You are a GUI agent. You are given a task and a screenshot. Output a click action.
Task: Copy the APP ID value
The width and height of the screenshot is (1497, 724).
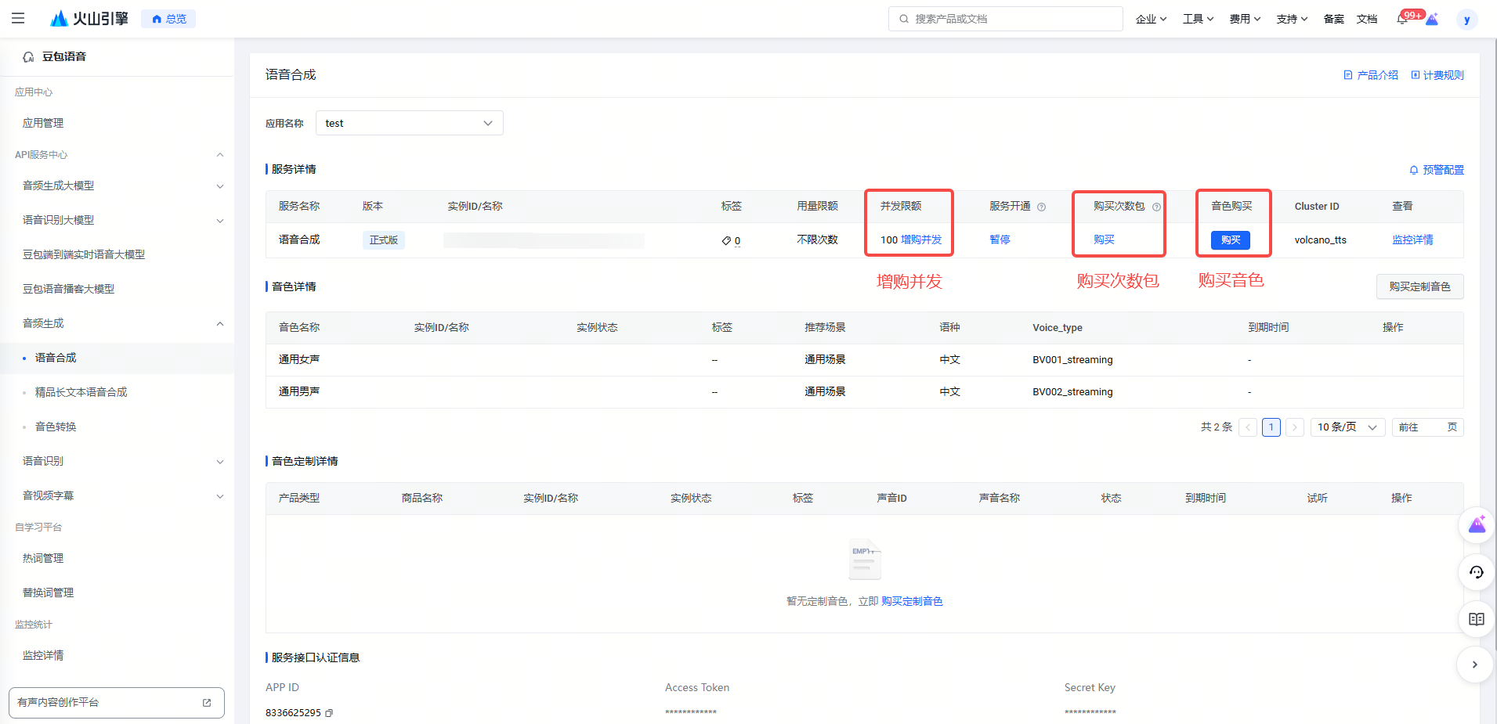(329, 713)
